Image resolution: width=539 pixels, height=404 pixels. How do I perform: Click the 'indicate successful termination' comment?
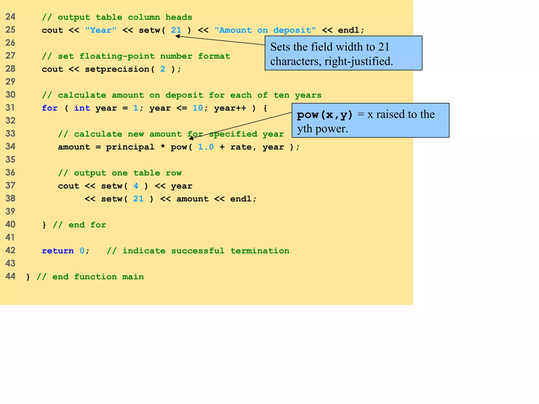point(198,251)
